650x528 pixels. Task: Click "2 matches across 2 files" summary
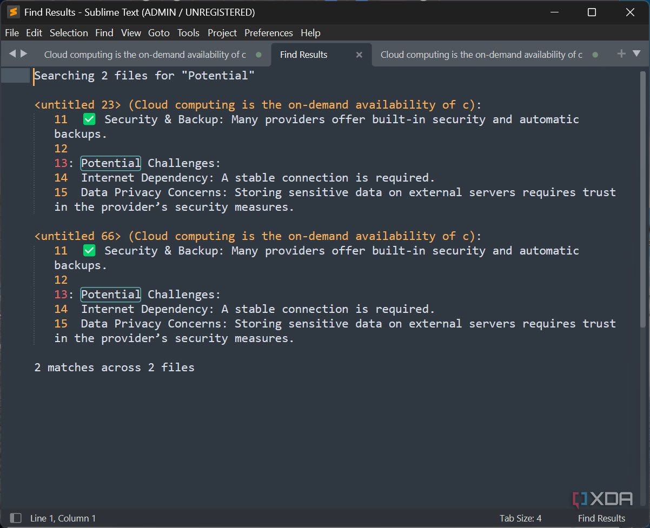click(115, 367)
